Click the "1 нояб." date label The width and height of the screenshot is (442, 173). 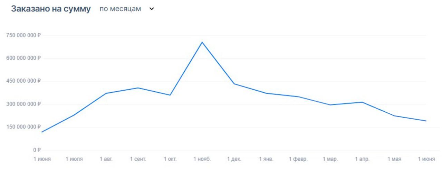pyautogui.click(x=202, y=159)
